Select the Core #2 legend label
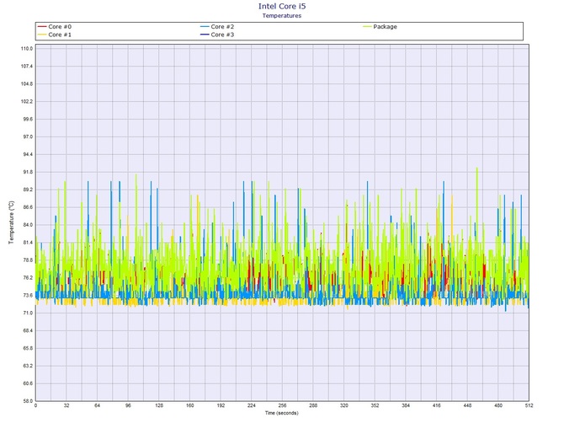Viewport: 564px width, 423px height. (223, 27)
